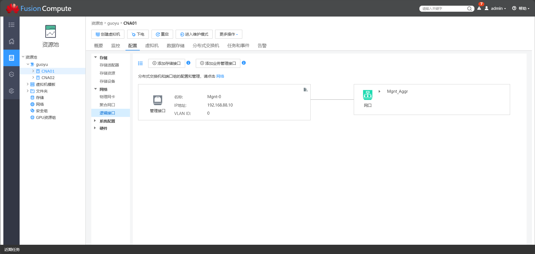
Task: Open 聚合网口 in config menu
Action: pyautogui.click(x=107, y=105)
